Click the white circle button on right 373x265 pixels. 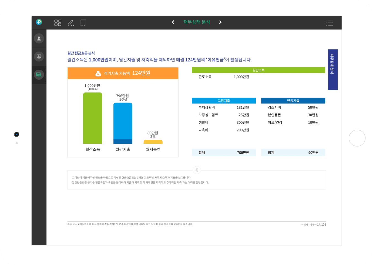357,138
